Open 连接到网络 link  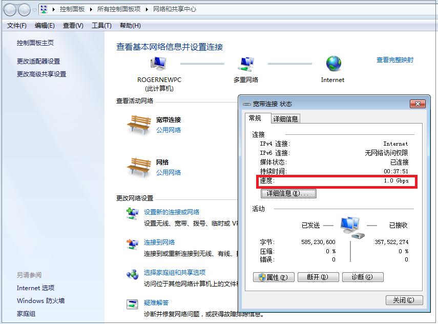tap(159, 242)
